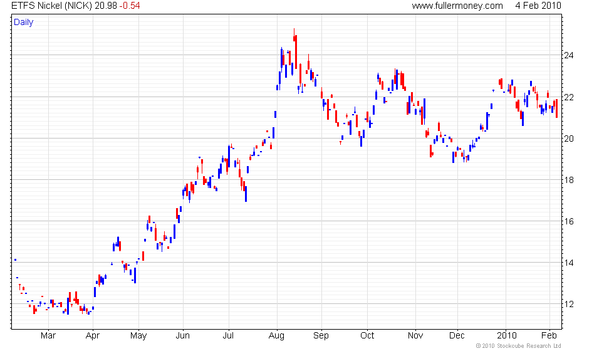The image size is (614, 351).
Task: Click the 'May' x-axis label
Action: [x=138, y=336]
